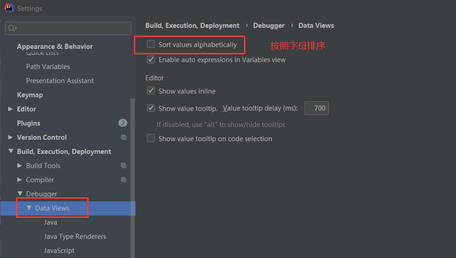Click the IntelliJ IDEA logo in title bar
The width and height of the screenshot is (456, 258).
[9, 8]
